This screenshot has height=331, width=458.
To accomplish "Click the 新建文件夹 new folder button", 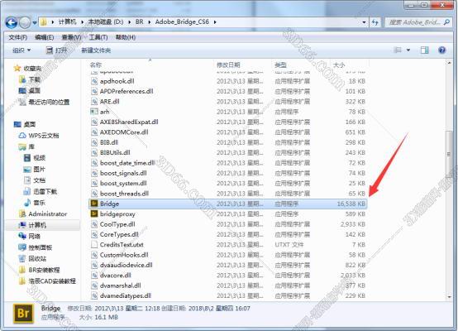I will pyautogui.click(x=96, y=50).
